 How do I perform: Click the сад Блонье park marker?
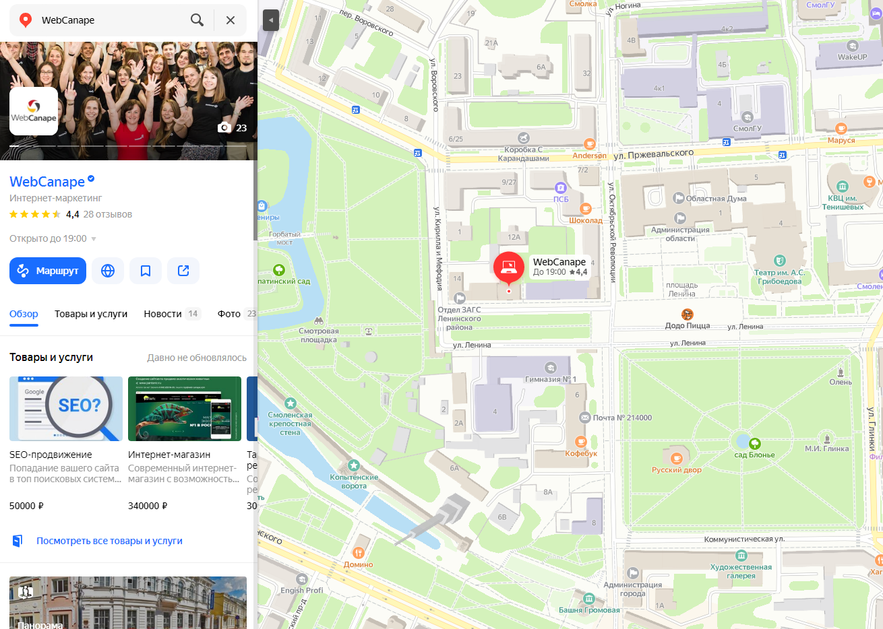[755, 443]
